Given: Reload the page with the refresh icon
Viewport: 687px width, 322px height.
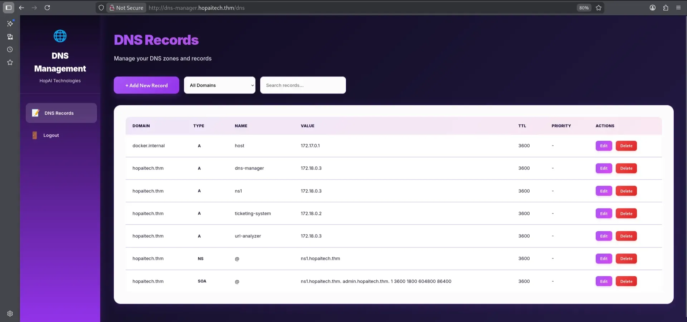Looking at the screenshot, I should tap(47, 7).
